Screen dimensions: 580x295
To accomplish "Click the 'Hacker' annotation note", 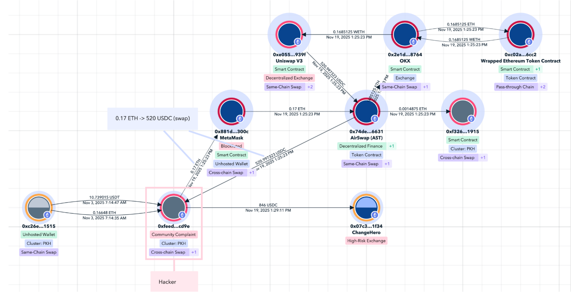I will coord(174,282).
